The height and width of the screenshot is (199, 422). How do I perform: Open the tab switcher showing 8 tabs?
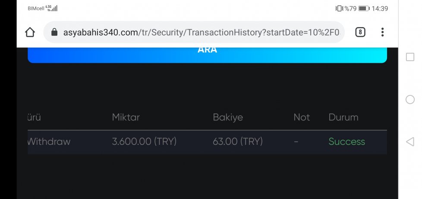click(x=360, y=33)
